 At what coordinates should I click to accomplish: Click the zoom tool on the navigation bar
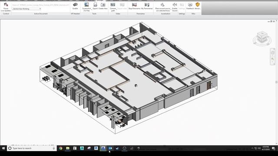(273, 59)
